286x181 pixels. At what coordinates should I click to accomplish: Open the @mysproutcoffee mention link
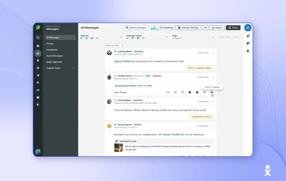125,86
